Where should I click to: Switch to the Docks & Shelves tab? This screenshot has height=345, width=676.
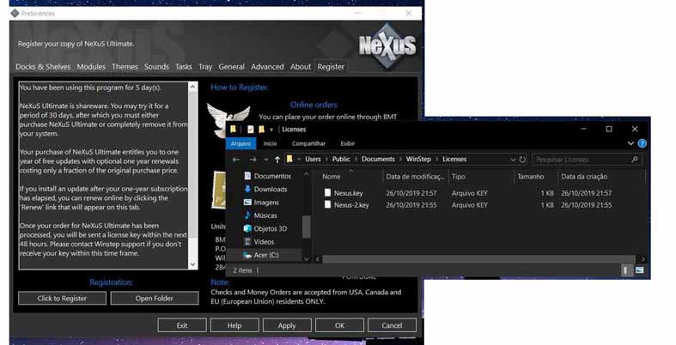(43, 67)
